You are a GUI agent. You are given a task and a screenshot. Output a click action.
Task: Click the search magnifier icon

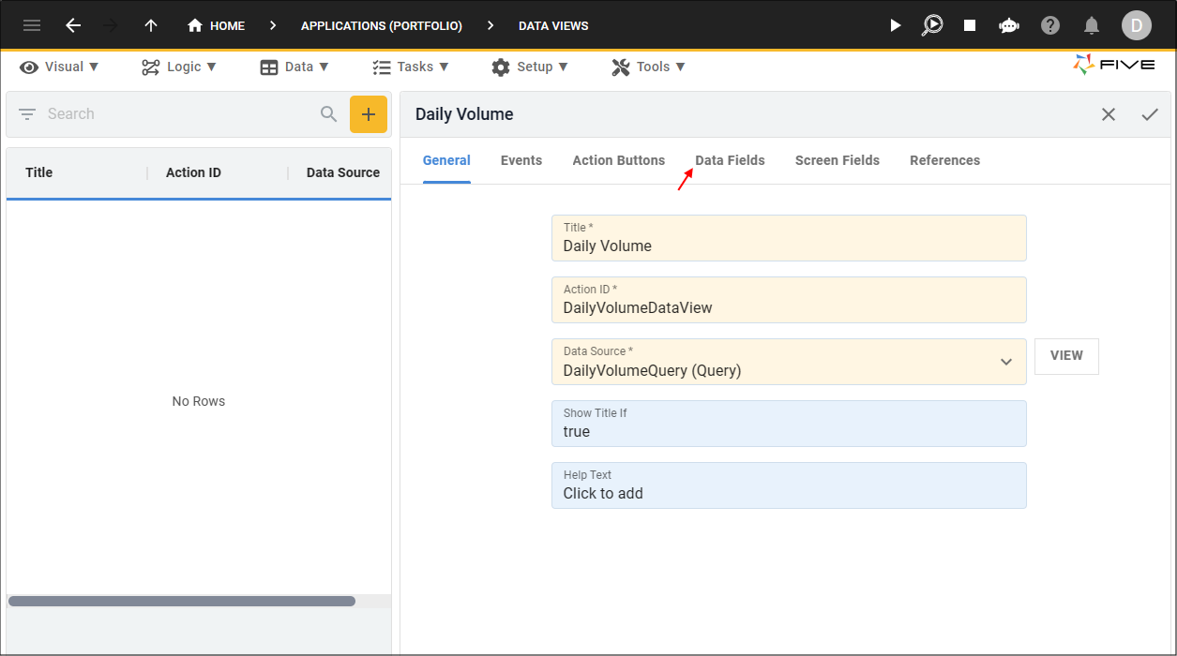tap(328, 114)
